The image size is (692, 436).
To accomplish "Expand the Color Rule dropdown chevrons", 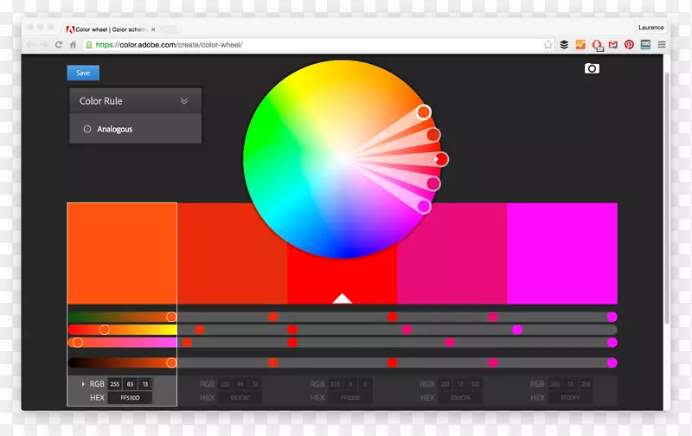I will click(x=184, y=101).
